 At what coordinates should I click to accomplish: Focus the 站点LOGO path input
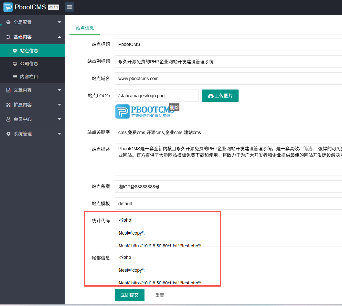tap(156, 96)
